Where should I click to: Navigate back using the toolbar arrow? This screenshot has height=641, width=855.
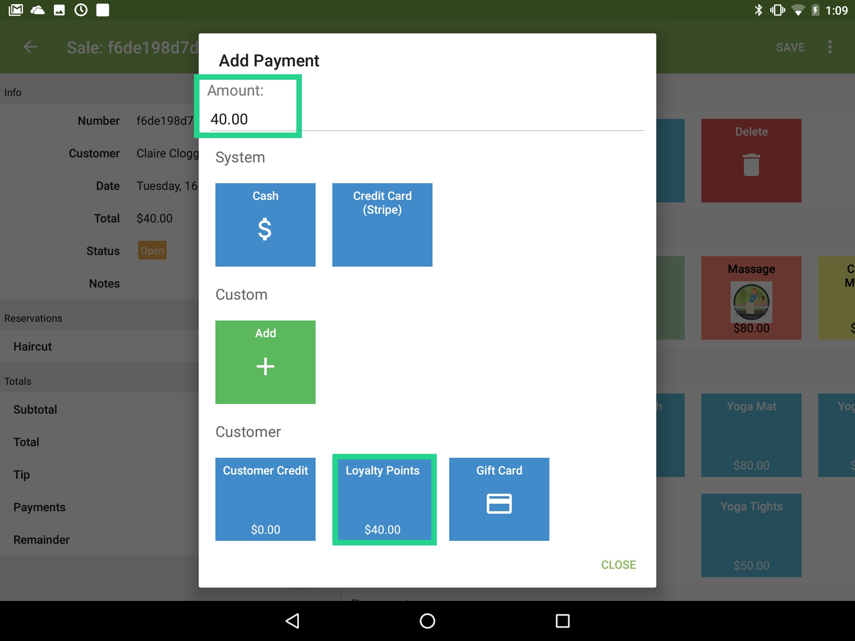(30, 47)
